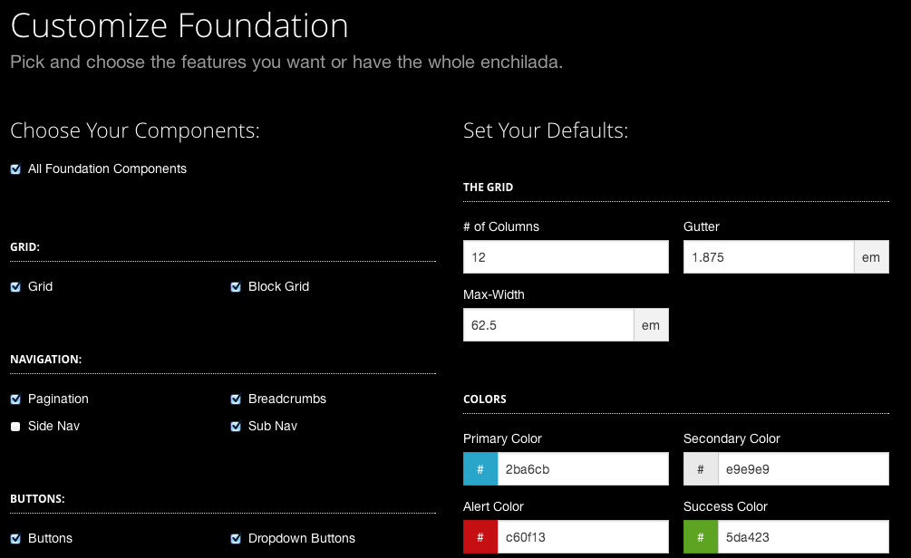Screen dimensions: 911x558
Task: Uncheck the Grid component checkbox
Action: point(15,287)
